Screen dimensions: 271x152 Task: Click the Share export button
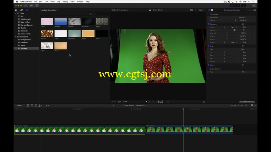tap(254, 5)
